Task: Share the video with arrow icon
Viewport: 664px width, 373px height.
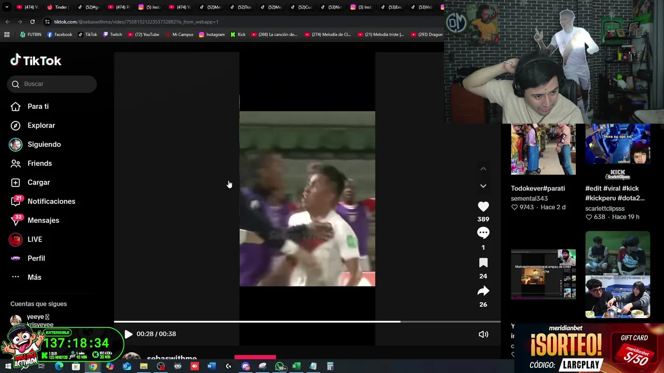Action: coord(483,291)
